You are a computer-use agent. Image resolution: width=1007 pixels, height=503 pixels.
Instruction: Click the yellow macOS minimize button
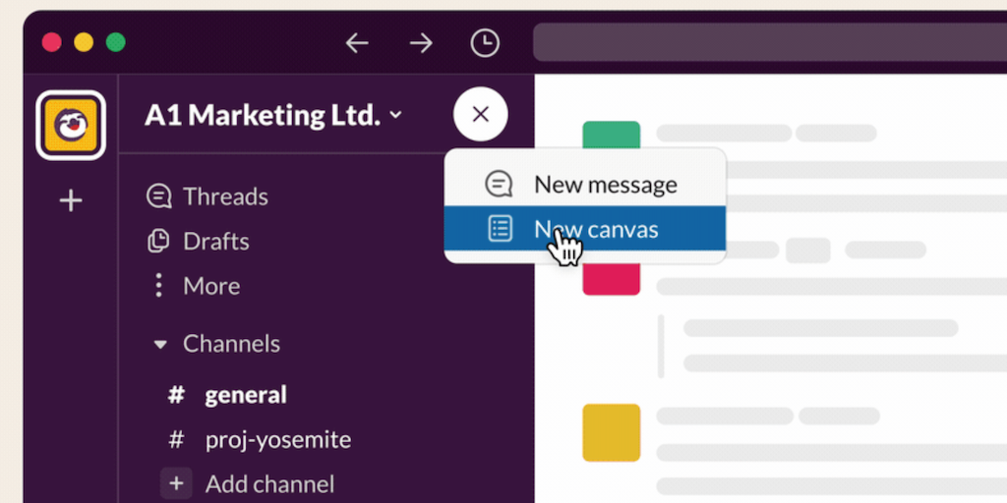(84, 42)
